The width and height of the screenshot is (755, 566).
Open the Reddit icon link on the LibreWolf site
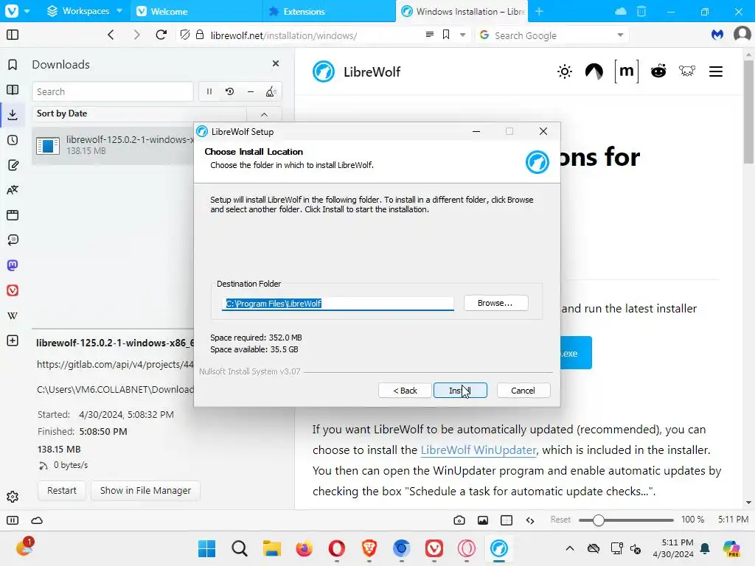pyautogui.click(x=658, y=71)
